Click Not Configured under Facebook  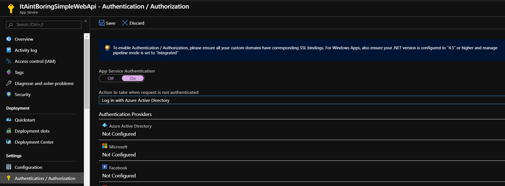point(119,175)
